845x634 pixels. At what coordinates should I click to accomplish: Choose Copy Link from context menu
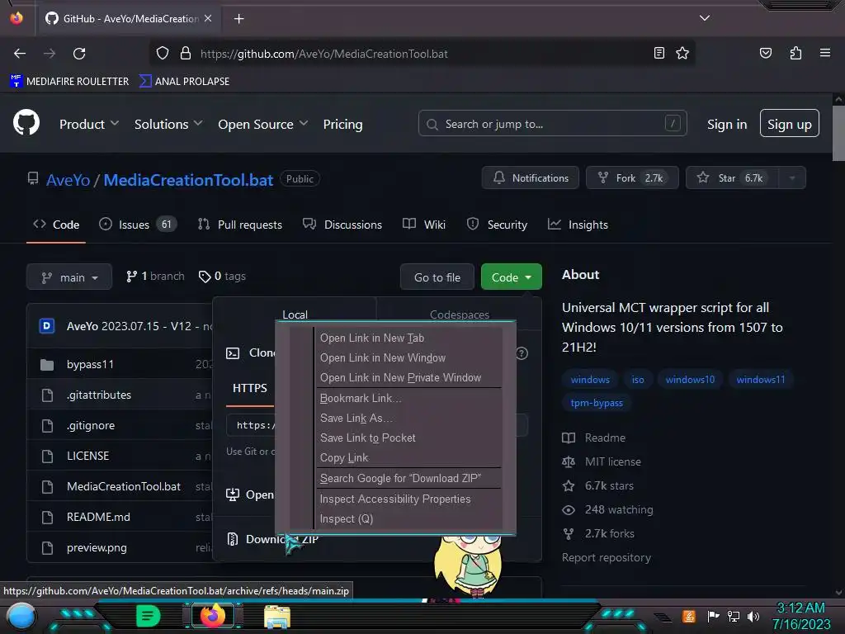(409, 457)
